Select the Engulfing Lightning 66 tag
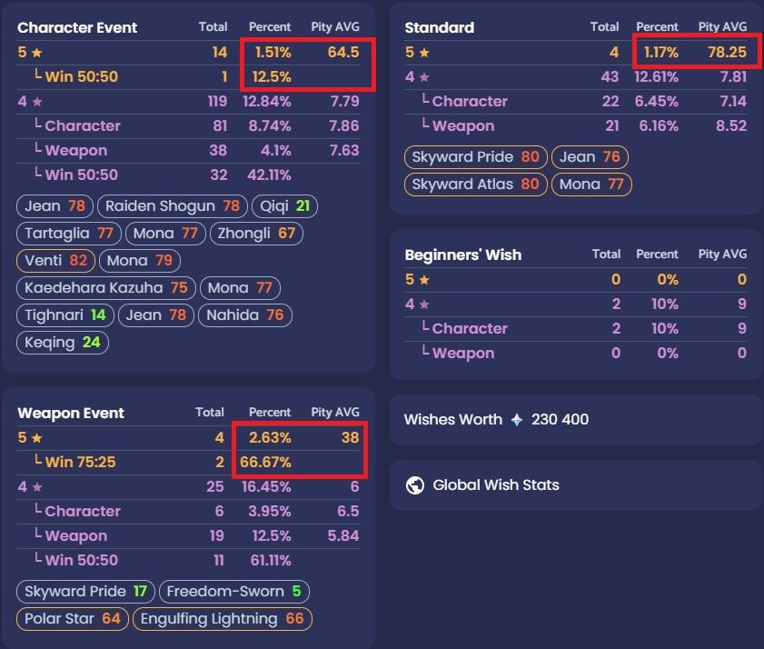764x649 pixels. (222, 619)
